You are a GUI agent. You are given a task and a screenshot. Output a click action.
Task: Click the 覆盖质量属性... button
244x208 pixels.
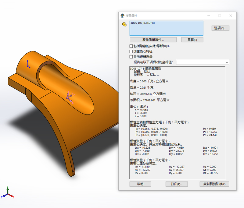tap(153, 40)
